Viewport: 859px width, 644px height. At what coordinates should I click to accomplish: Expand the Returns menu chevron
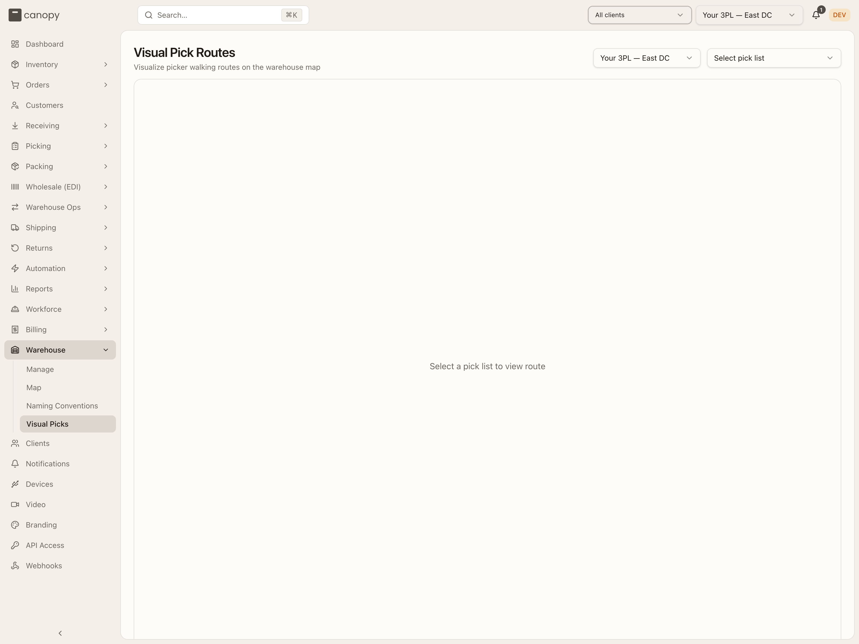pyautogui.click(x=105, y=248)
